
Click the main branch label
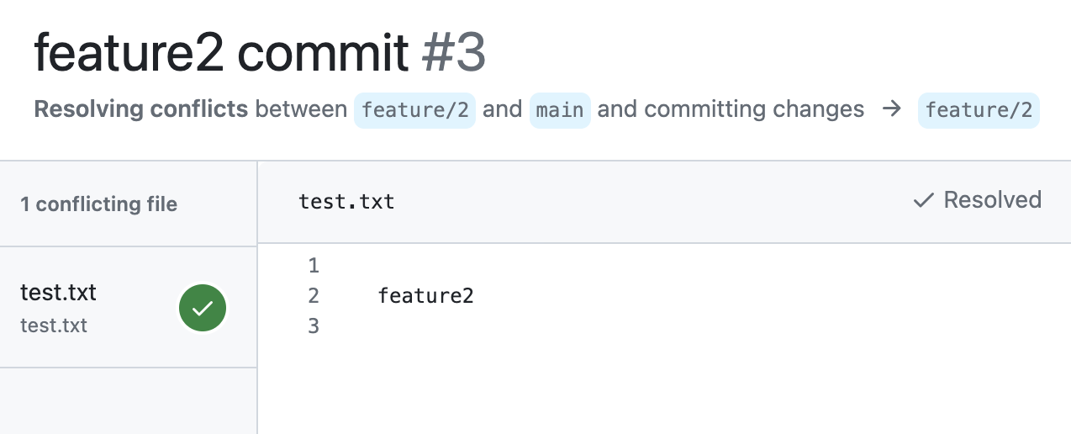[560, 110]
